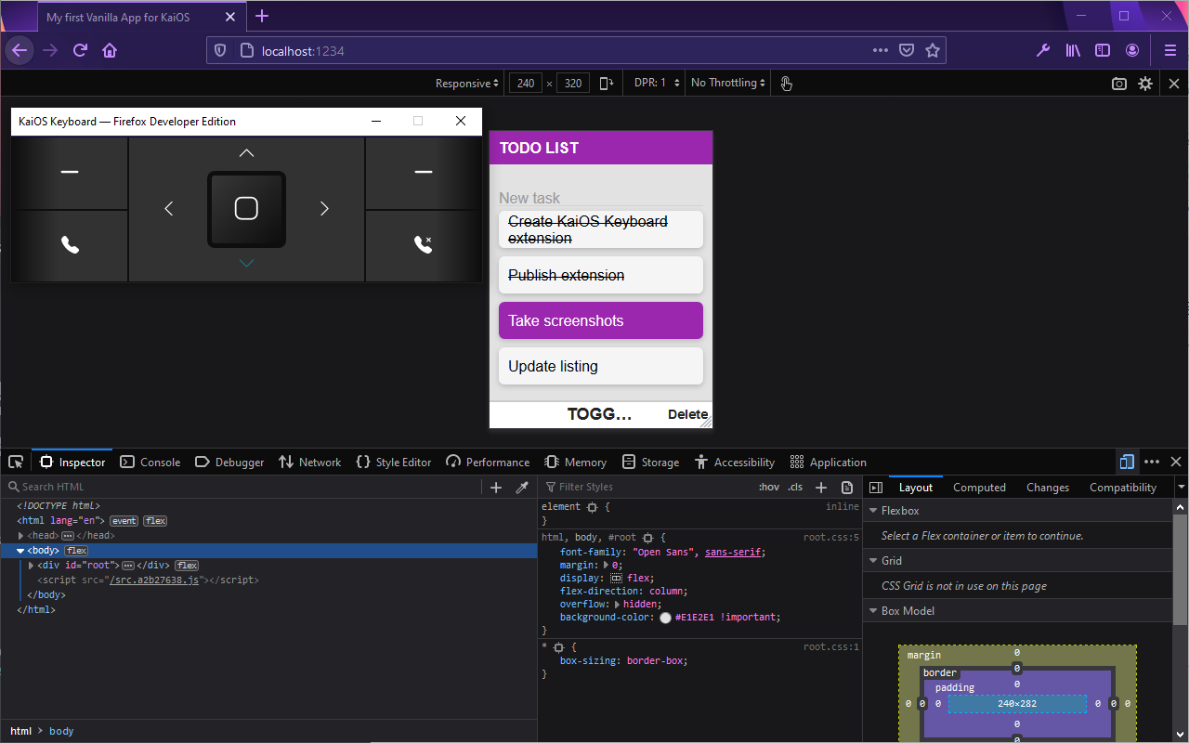The width and height of the screenshot is (1189, 743).
Task: Take a screenshot of the viewport
Action: 1119,83
